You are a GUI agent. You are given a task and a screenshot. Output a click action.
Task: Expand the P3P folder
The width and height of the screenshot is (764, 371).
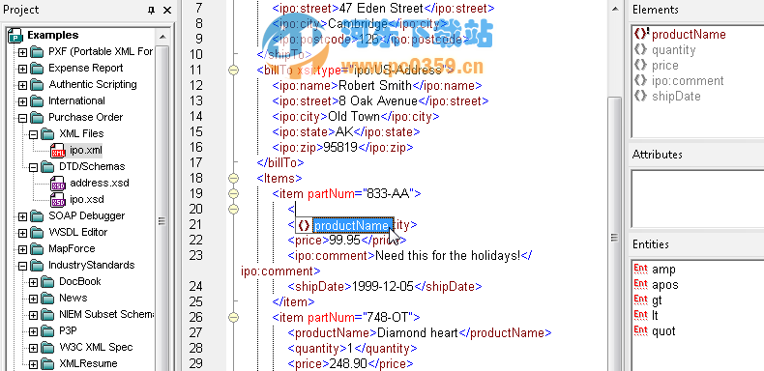click(x=33, y=331)
